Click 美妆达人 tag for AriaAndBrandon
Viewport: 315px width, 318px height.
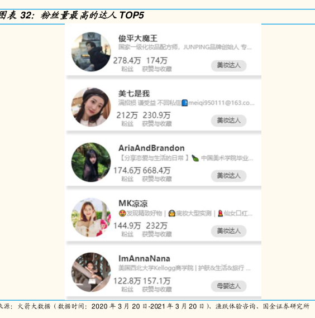click(228, 176)
